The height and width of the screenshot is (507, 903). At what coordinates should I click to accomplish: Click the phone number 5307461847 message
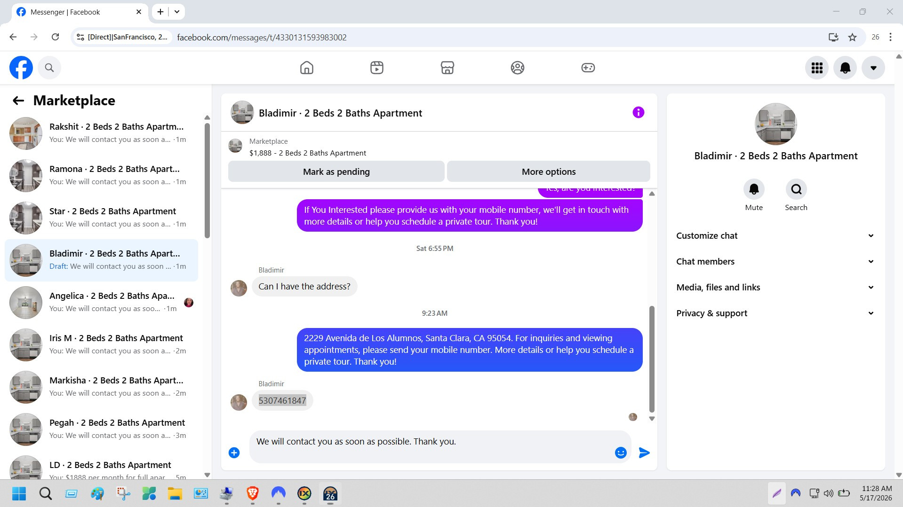coord(282,400)
